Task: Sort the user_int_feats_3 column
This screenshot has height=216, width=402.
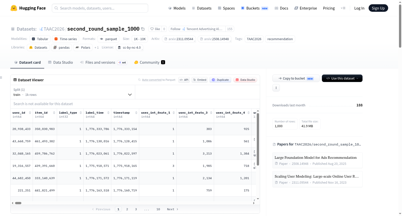Action: [x=211, y=113]
